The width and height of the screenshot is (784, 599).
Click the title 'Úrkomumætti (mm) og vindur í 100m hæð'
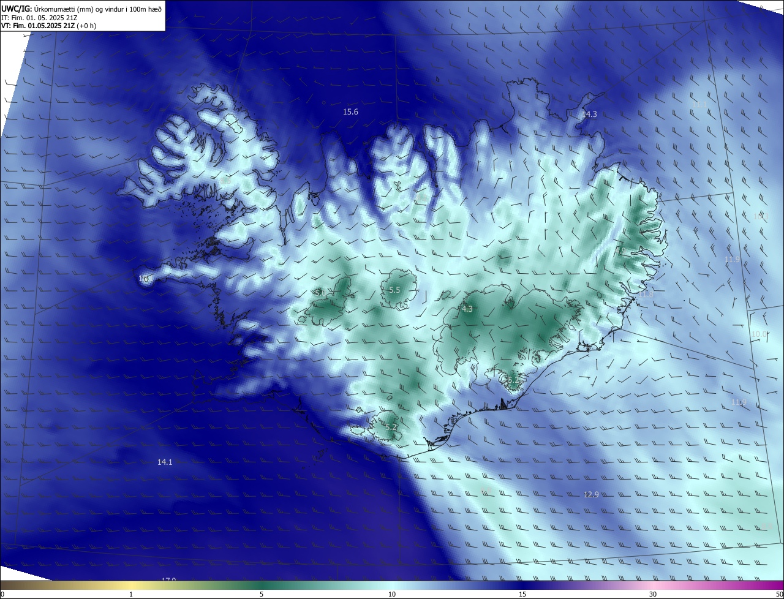pyautogui.click(x=97, y=9)
